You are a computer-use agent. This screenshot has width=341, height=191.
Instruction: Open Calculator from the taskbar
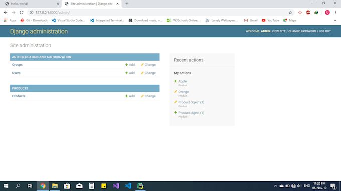point(92,186)
